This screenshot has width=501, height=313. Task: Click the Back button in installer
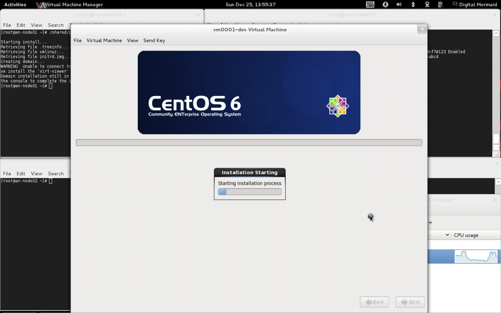click(374, 302)
